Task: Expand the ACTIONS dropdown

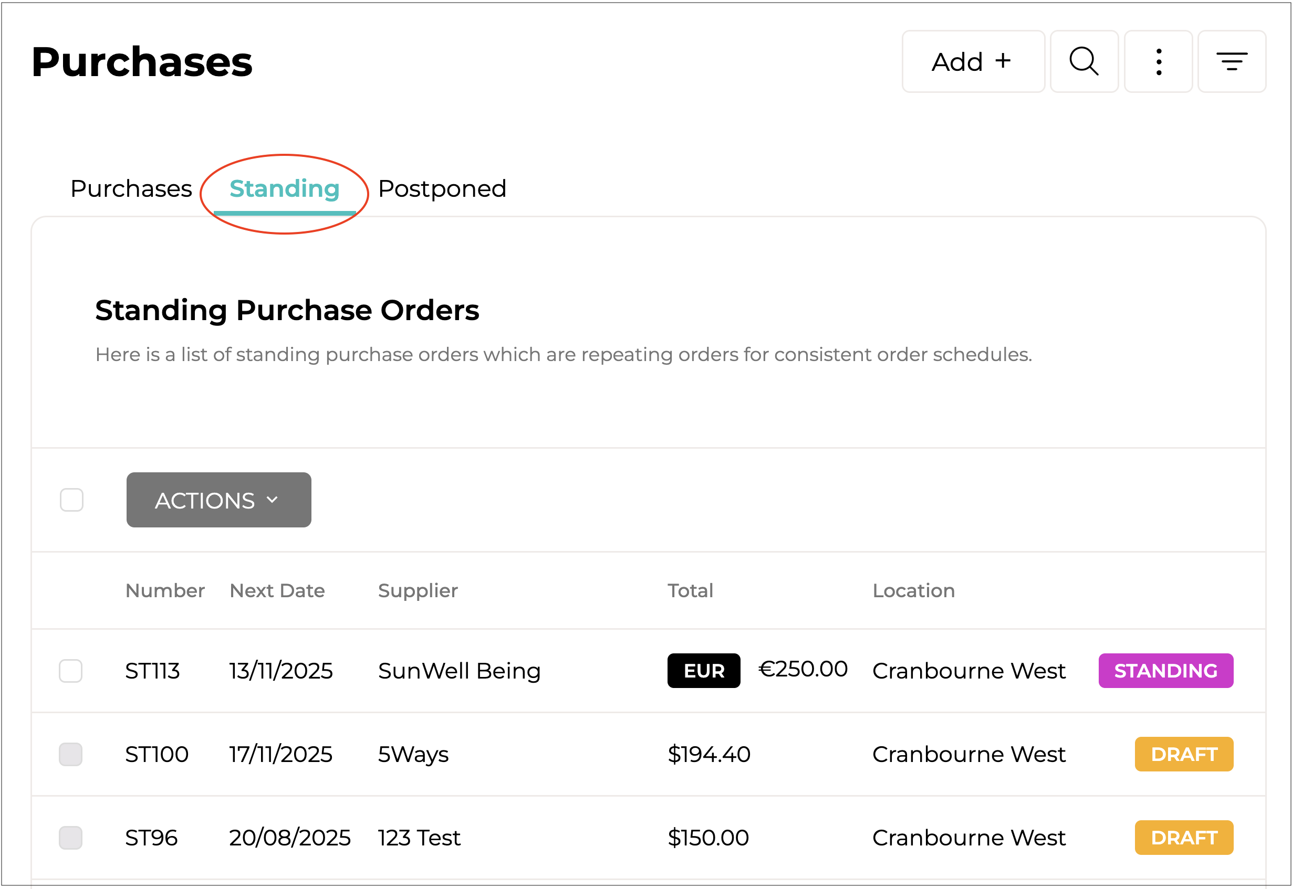Action: 218,500
